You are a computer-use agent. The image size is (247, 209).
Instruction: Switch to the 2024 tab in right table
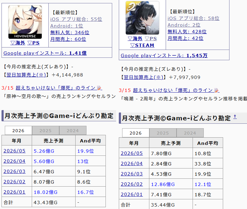(190, 133)
